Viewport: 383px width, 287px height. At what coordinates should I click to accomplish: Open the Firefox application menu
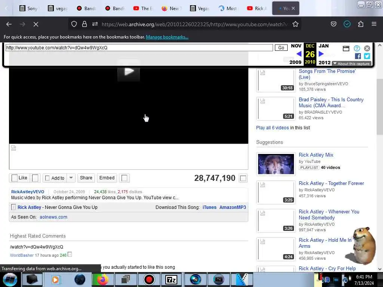coord(374,24)
